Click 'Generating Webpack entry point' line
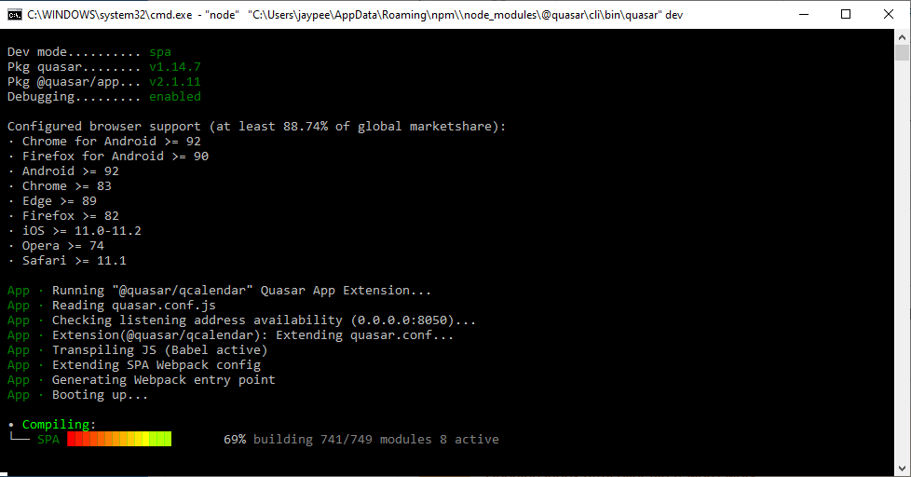 point(142,380)
